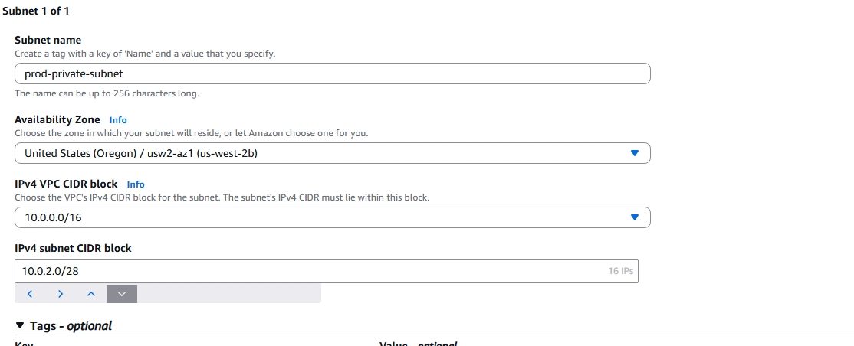The height and width of the screenshot is (346, 854).
Task: Open the Availability Zone selector showing us-west-2b
Action: coord(332,153)
